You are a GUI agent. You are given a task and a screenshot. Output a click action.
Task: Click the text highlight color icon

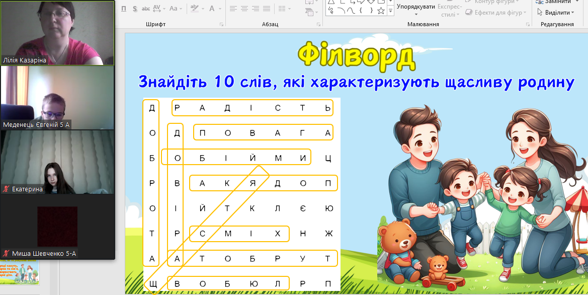(x=194, y=8)
